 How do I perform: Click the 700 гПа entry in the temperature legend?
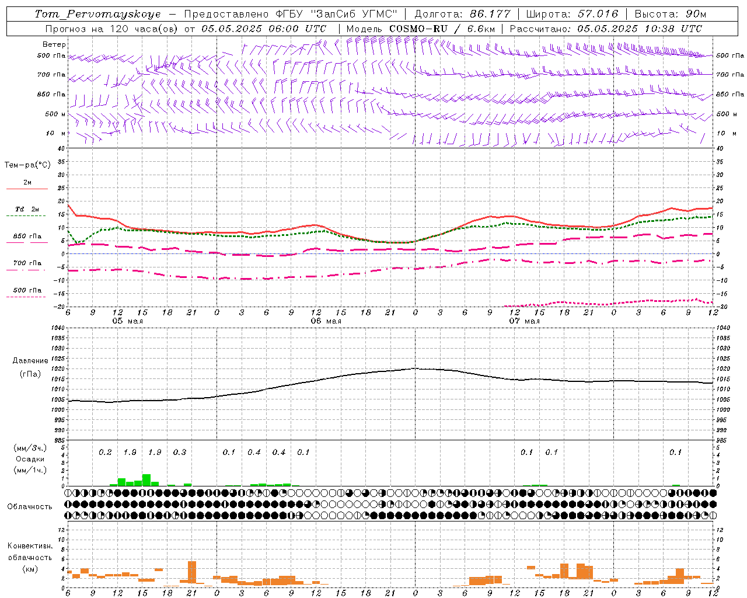coord(27,263)
